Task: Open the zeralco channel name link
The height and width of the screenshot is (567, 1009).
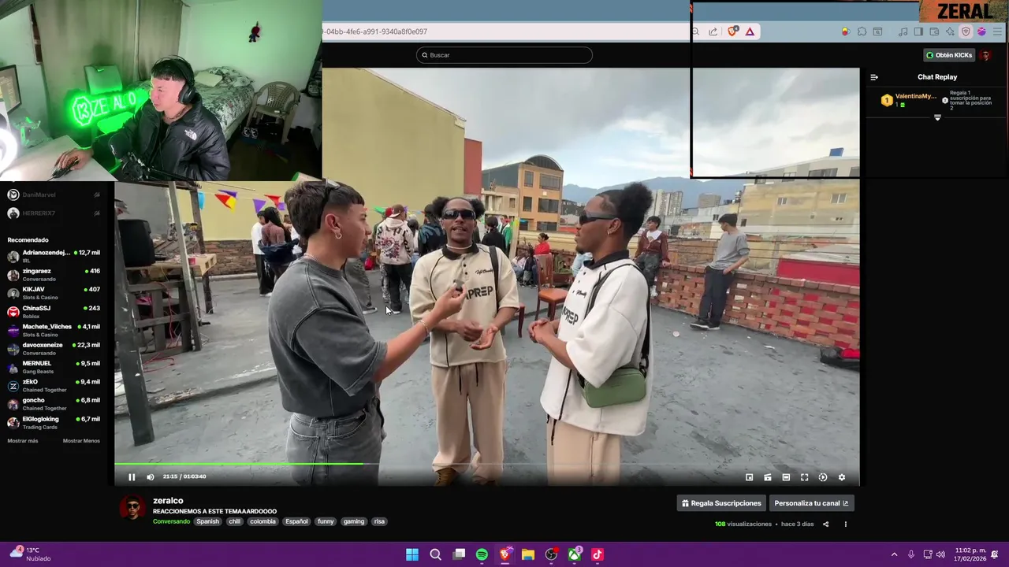Action: (168, 501)
